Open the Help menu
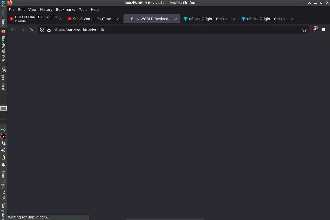Screen dimensions: 330x220 95,10
